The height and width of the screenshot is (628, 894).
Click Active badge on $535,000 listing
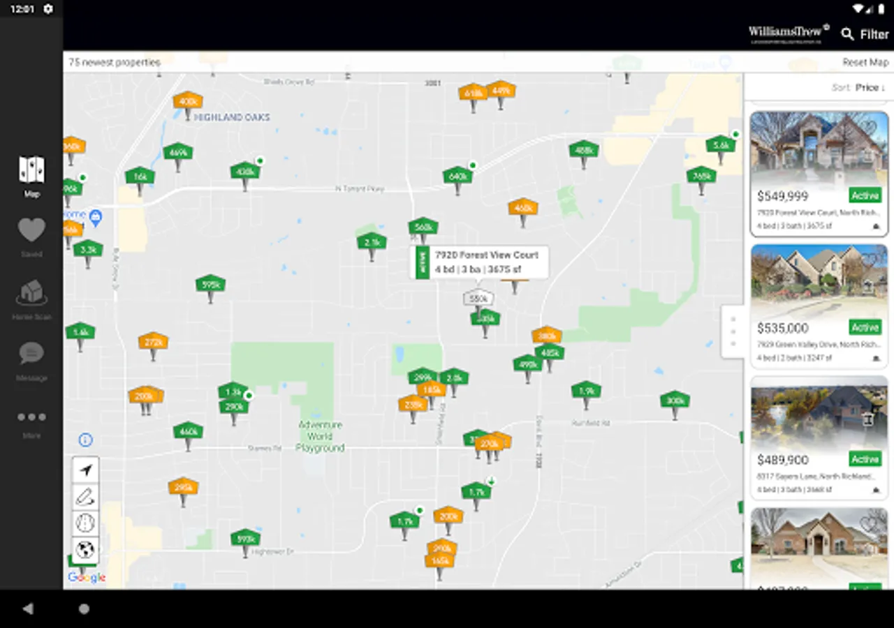pyautogui.click(x=865, y=327)
